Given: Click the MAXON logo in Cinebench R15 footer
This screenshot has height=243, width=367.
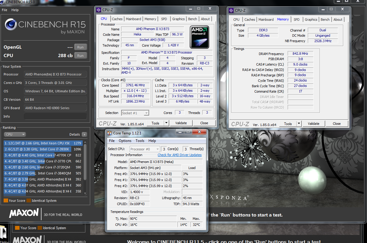Looking at the screenshot, I should pos(24,213).
